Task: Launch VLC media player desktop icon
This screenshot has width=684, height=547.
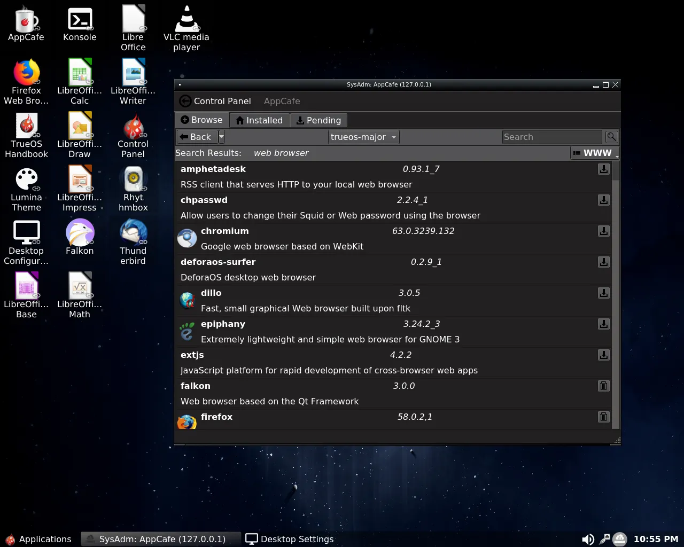Action: click(186, 28)
